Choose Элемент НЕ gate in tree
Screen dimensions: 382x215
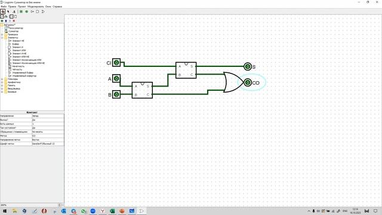[19, 41]
